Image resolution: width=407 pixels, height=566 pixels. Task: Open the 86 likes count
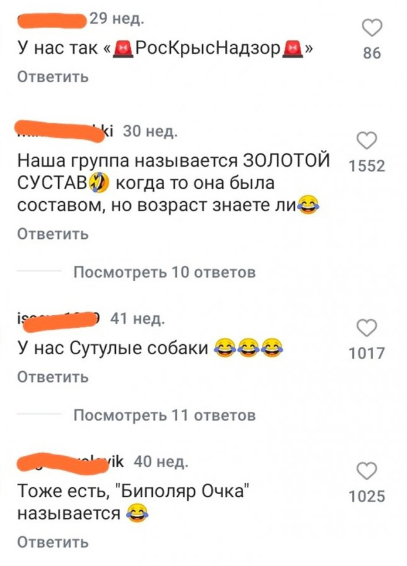pyautogui.click(x=372, y=53)
